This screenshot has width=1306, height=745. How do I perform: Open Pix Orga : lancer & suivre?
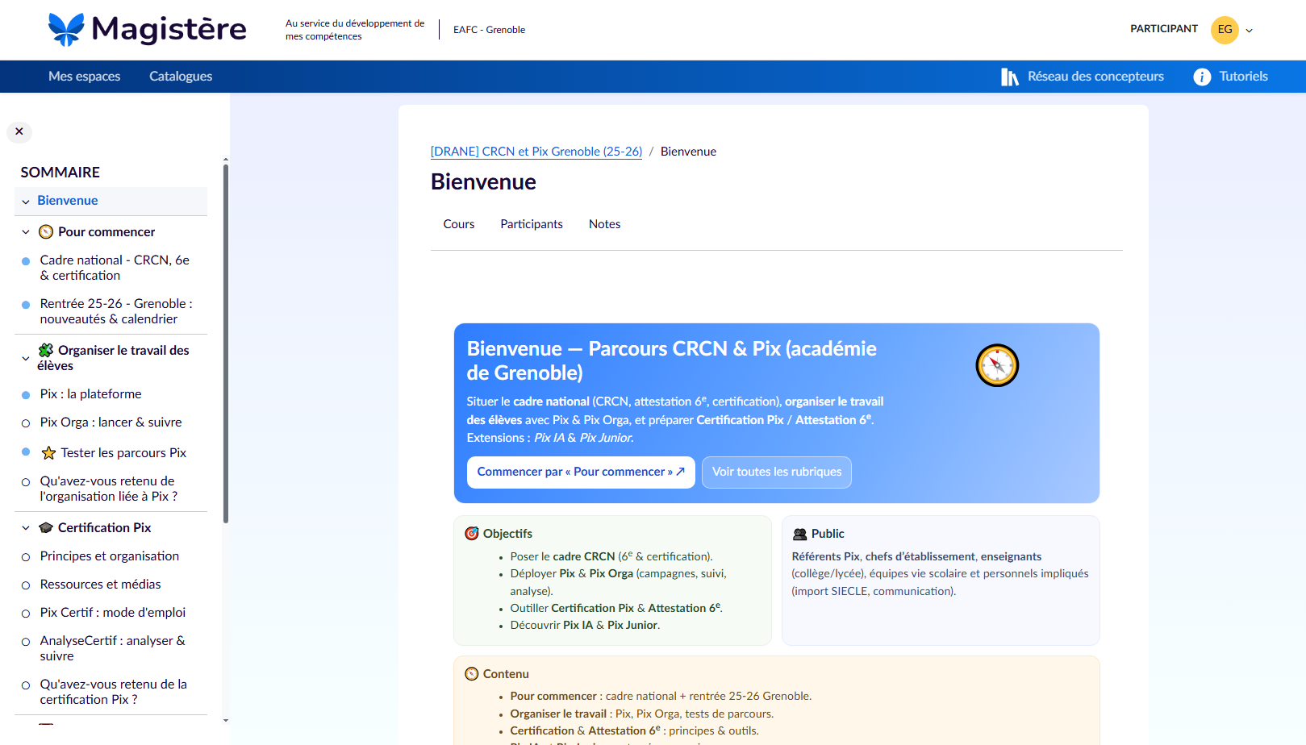(111, 422)
